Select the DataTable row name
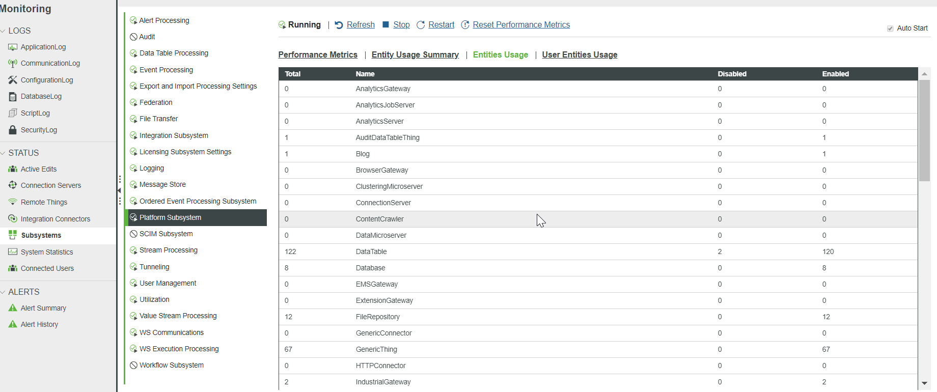Image resolution: width=937 pixels, height=392 pixels. [371, 251]
